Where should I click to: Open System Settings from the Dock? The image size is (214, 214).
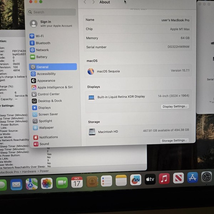(x=207, y=177)
